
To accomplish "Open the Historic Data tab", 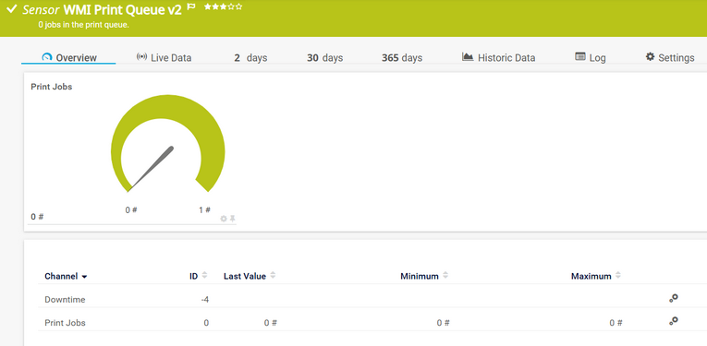I will coord(499,57).
